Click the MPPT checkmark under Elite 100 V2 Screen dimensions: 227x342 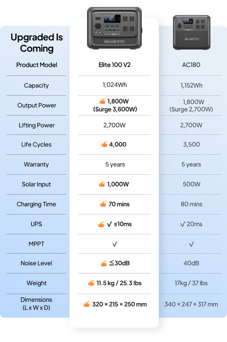[x=114, y=244]
